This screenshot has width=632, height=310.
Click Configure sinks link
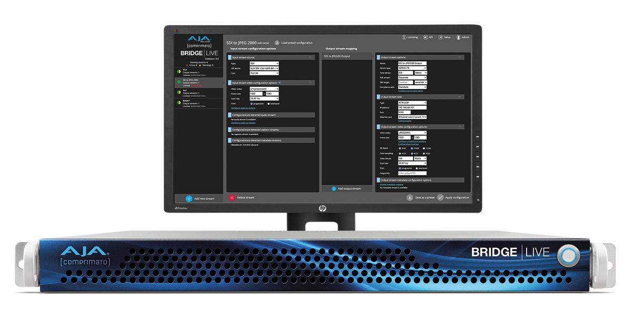click(404, 121)
